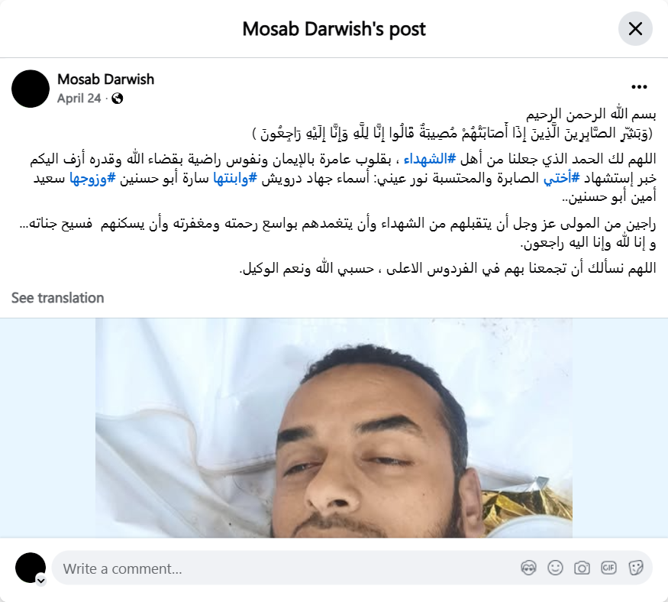
Task: Open the #الشهداء hashtag link
Action: (429, 159)
